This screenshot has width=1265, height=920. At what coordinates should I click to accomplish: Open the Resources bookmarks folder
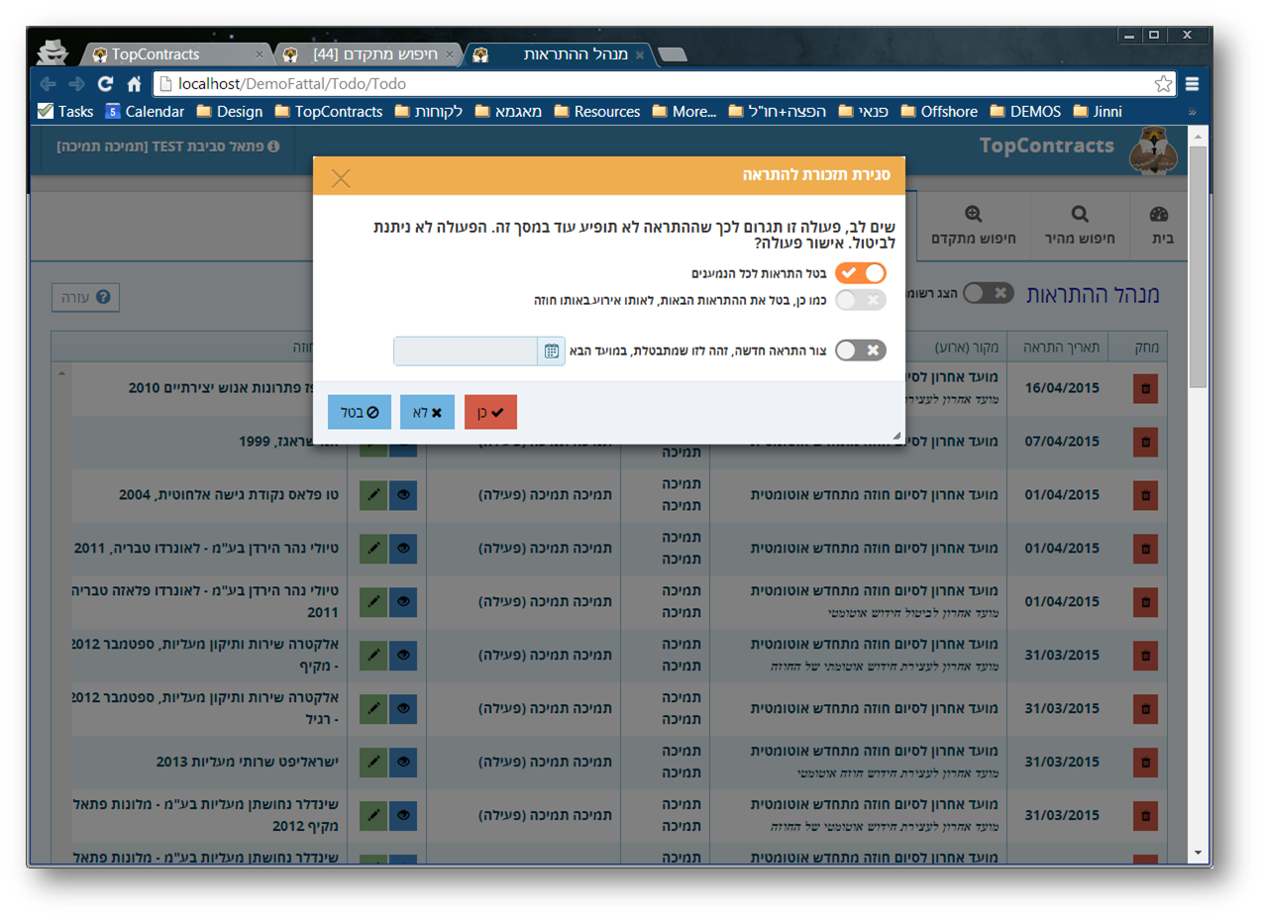(596, 112)
